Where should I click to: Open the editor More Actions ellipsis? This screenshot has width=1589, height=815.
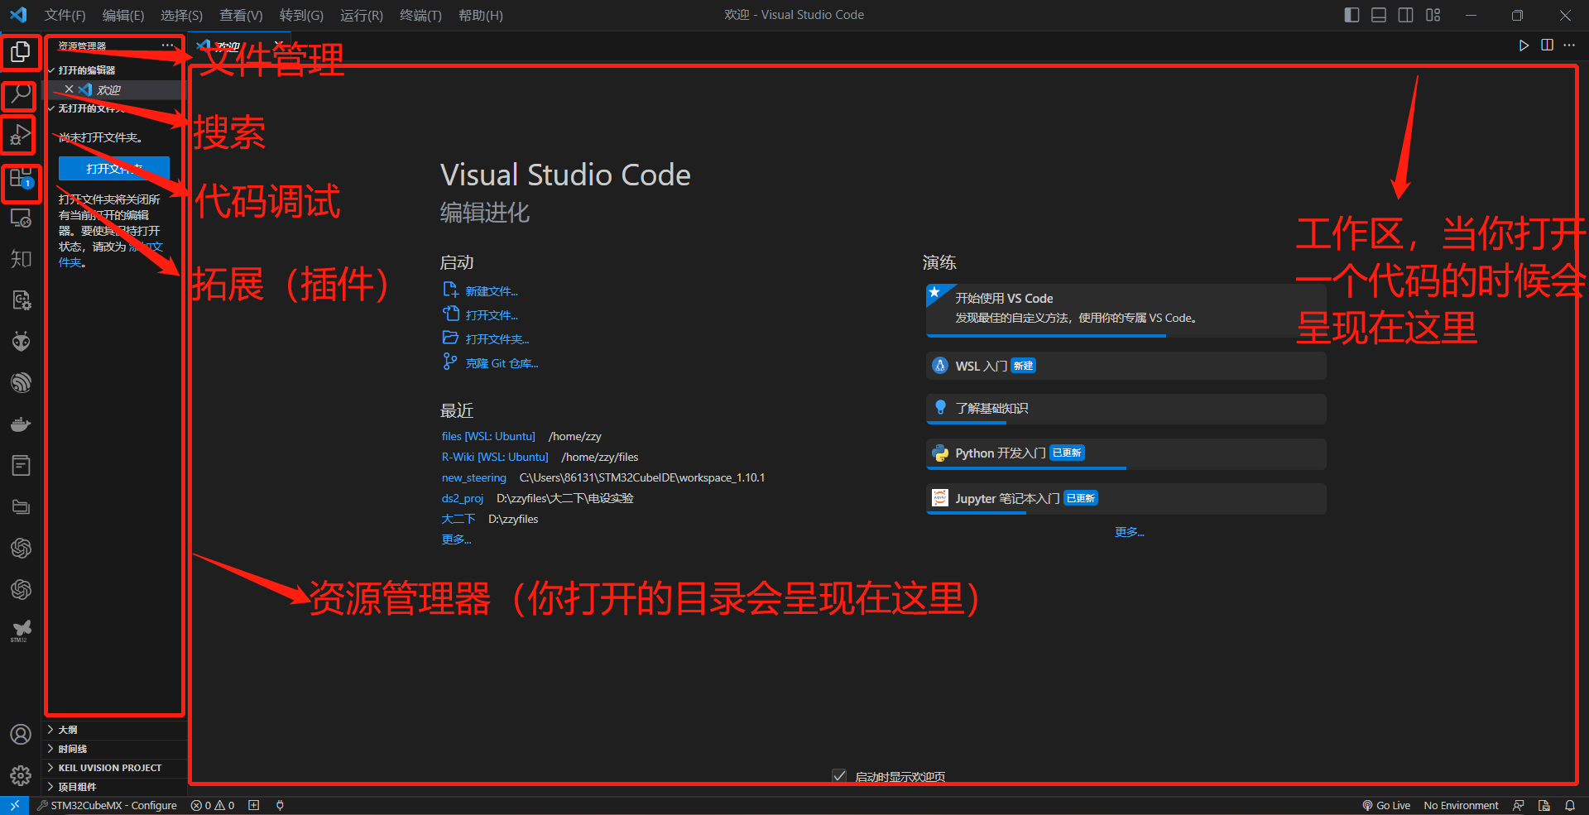point(1569,46)
